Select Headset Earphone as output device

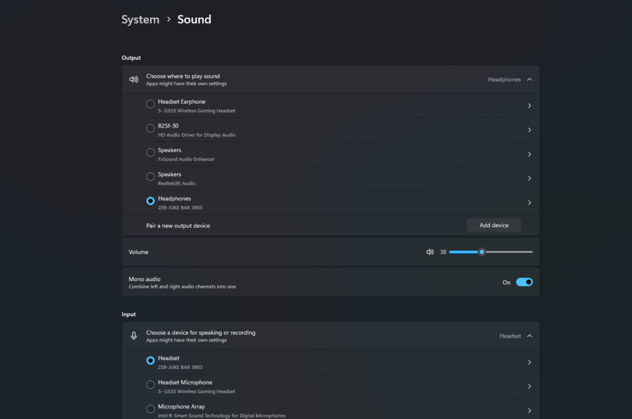(151, 104)
